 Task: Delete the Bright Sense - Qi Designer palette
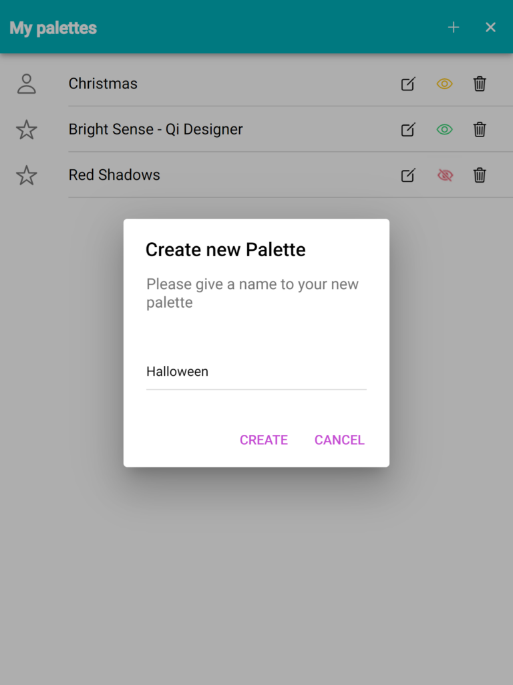coord(480,129)
